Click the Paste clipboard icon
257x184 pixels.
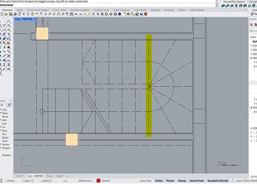tap(32, 14)
